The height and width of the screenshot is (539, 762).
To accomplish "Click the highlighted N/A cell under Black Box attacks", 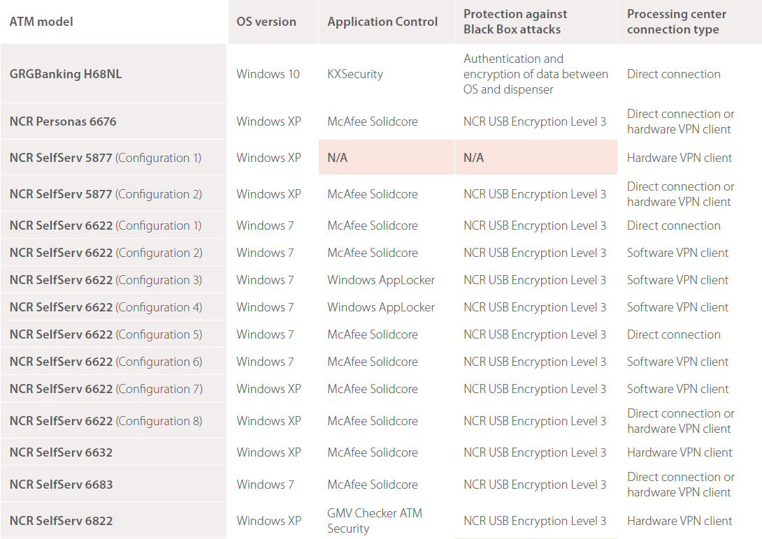I will [x=473, y=158].
